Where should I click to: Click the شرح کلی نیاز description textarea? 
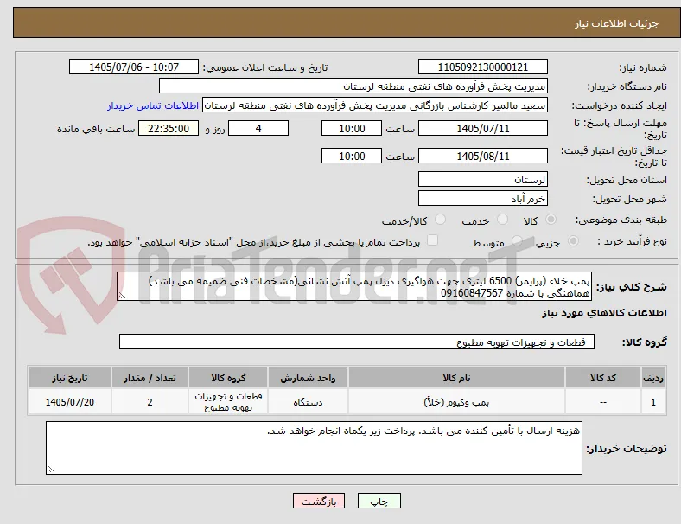354,286
